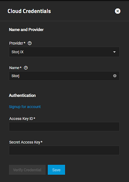Open the Provider help tooltip icon
129x182 pixels.
(30, 43)
